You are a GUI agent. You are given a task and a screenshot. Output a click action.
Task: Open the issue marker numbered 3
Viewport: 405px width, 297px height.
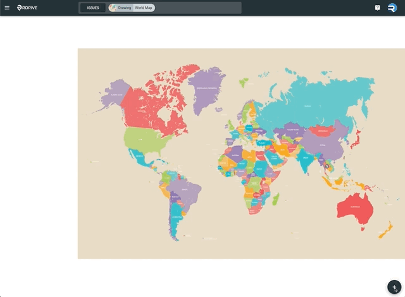click(x=327, y=166)
